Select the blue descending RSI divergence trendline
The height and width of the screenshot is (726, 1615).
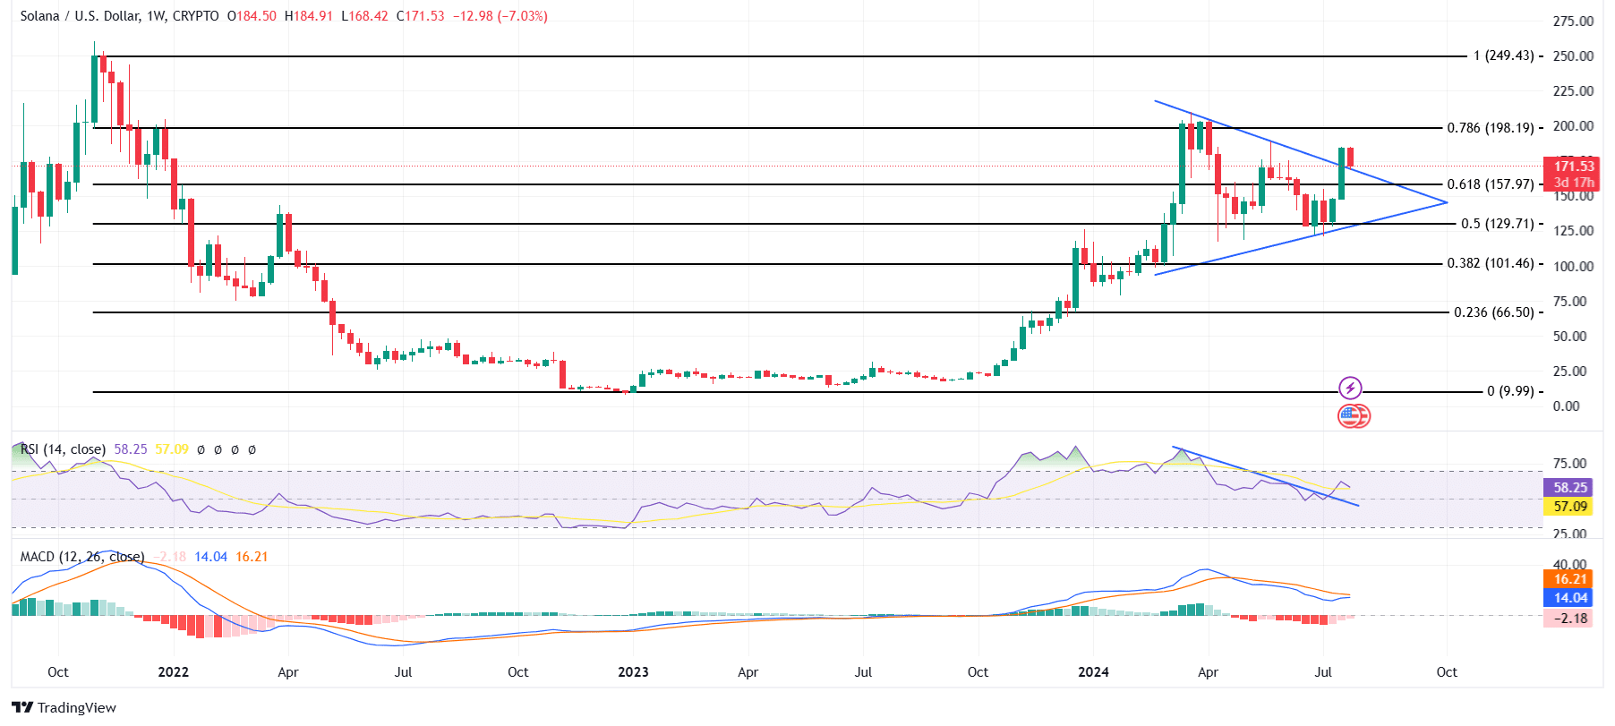(1266, 476)
